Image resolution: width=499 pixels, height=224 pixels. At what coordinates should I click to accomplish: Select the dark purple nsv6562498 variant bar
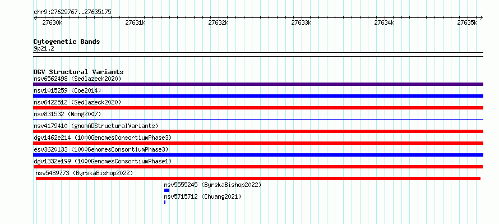[x=258, y=84]
